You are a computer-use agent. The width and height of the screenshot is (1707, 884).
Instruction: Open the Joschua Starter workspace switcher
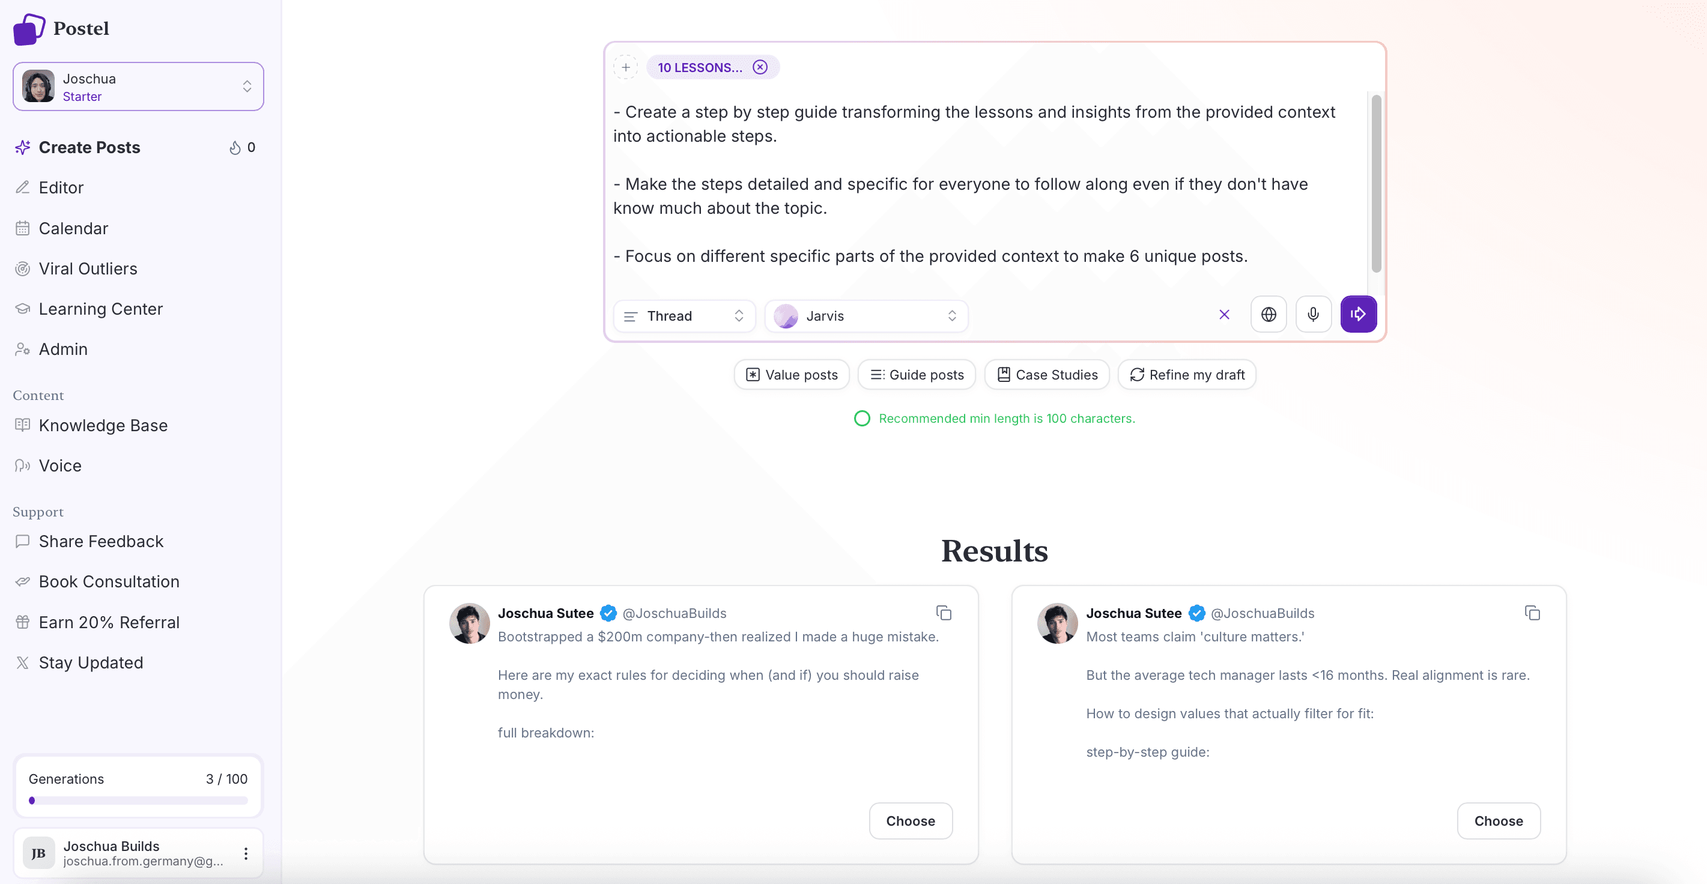click(138, 87)
